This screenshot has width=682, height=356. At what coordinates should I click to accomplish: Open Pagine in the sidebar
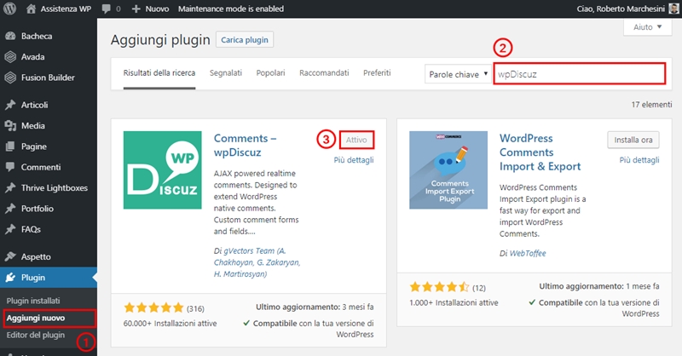click(34, 146)
